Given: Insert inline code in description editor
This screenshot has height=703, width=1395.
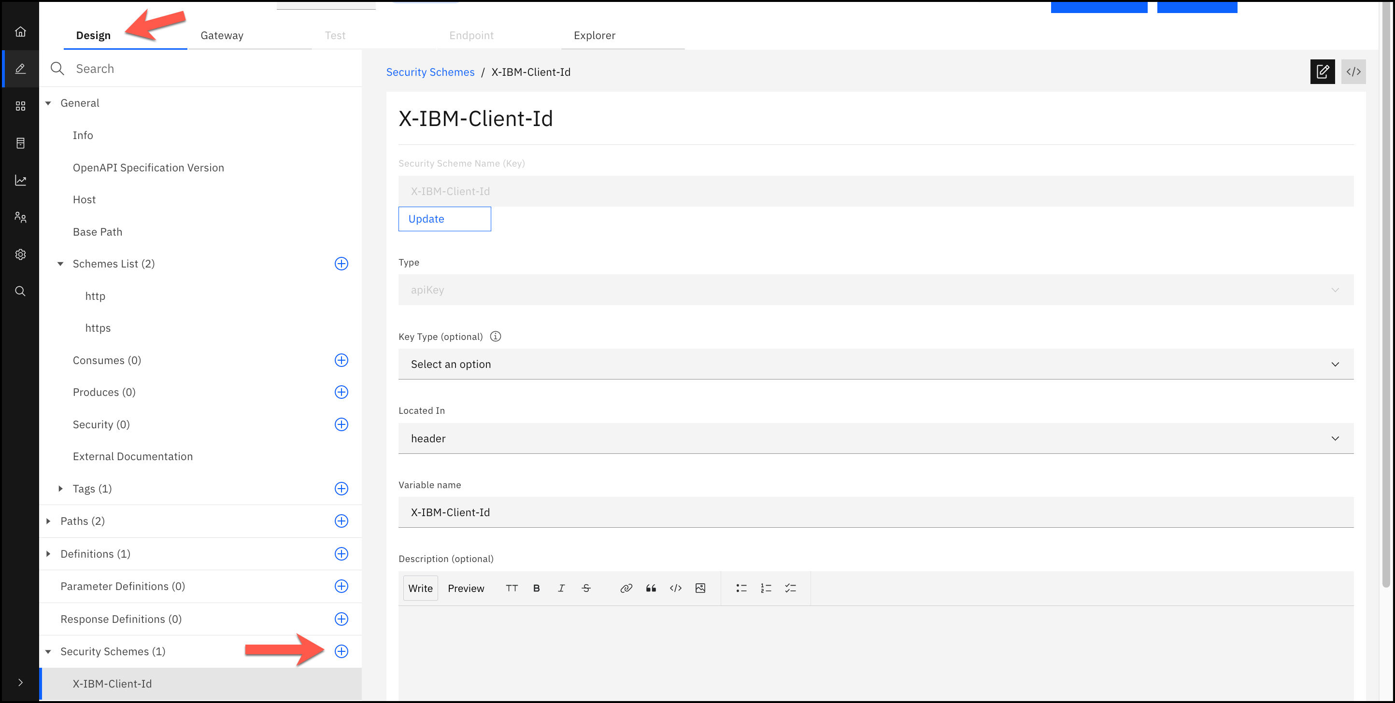Looking at the screenshot, I should [675, 588].
